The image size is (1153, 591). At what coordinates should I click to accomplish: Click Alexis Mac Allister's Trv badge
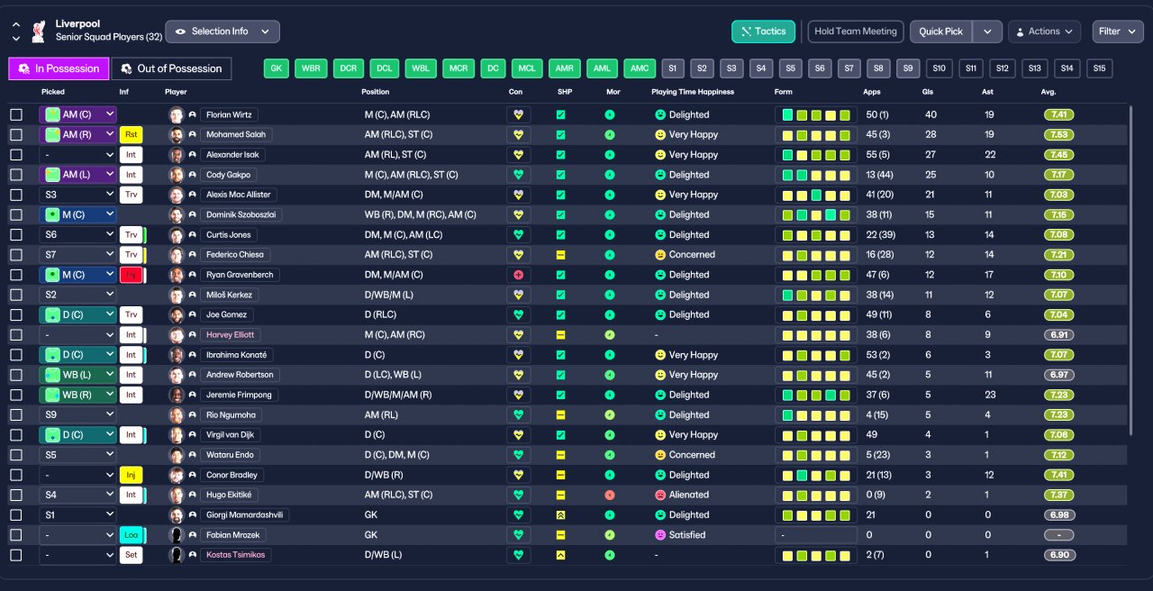point(132,195)
